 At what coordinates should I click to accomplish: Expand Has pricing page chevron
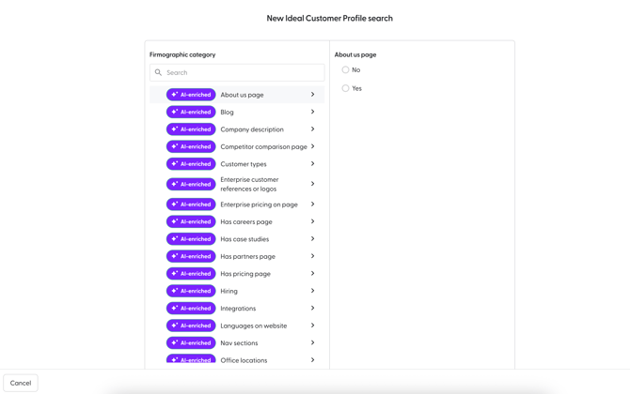pyautogui.click(x=312, y=274)
